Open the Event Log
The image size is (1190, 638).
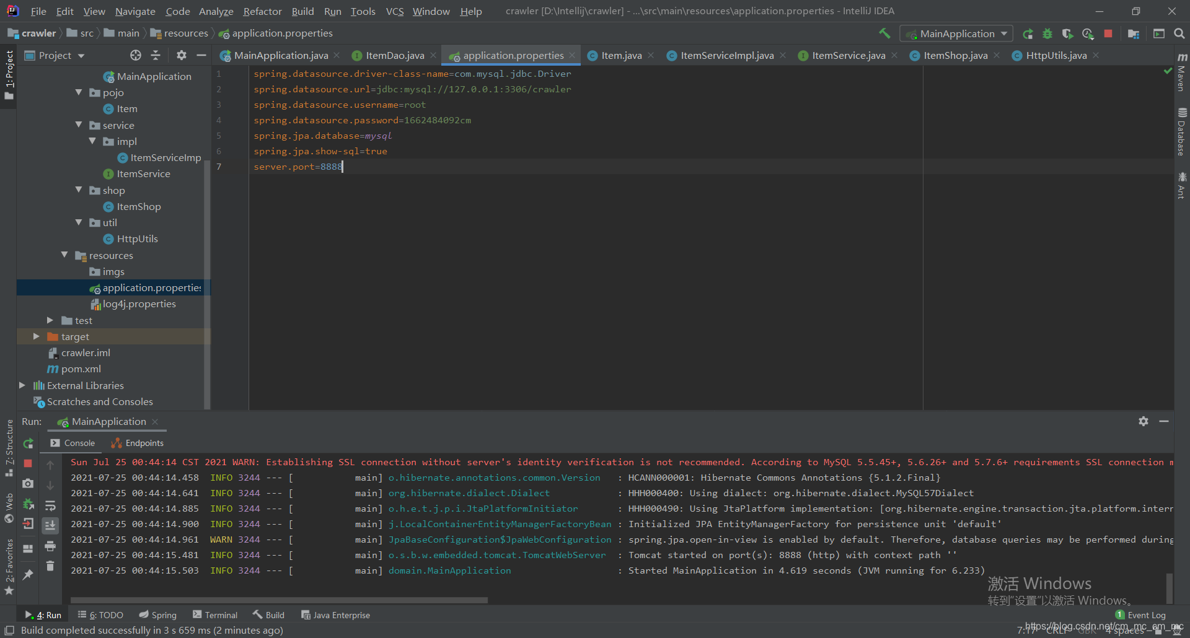tap(1145, 614)
